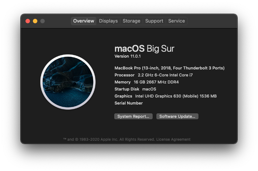The width and height of the screenshot is (258, 171).
Task: Open Software Update...
Action: [177, 116]
